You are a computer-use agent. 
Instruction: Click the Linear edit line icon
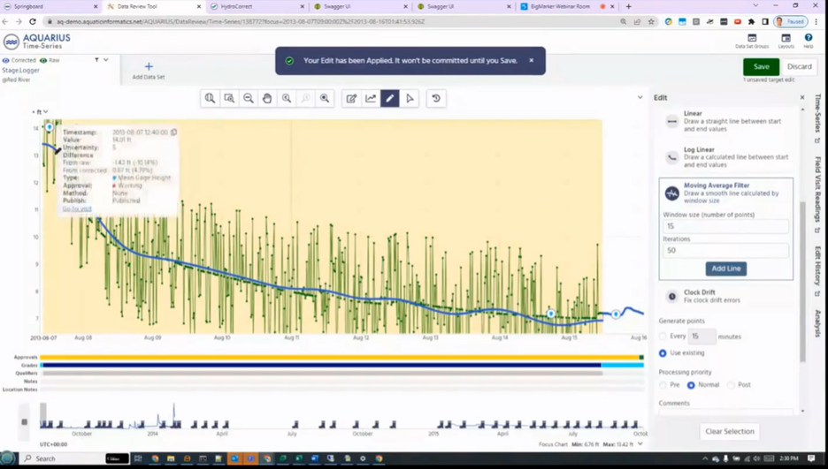(671, 121)
